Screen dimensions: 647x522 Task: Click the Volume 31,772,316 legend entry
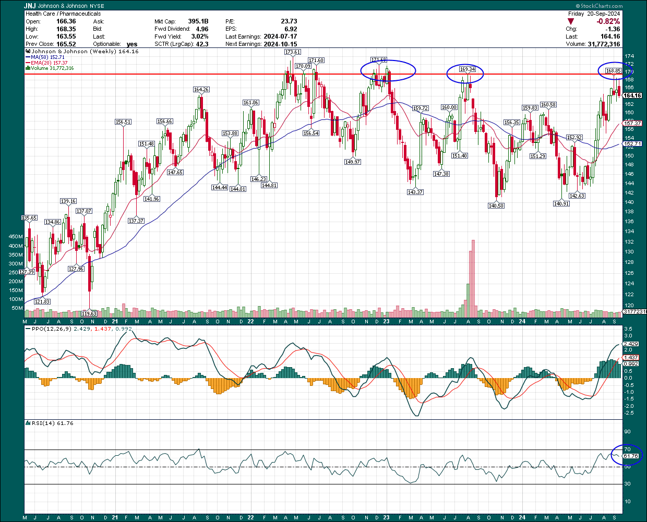[50, 68]
